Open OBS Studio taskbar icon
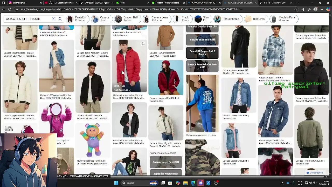 [x=216, y=183]
